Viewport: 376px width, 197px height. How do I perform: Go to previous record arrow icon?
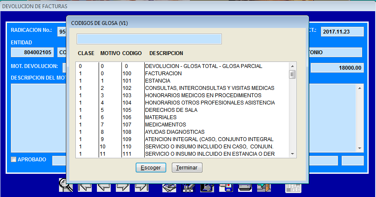[x=104, y=188]
